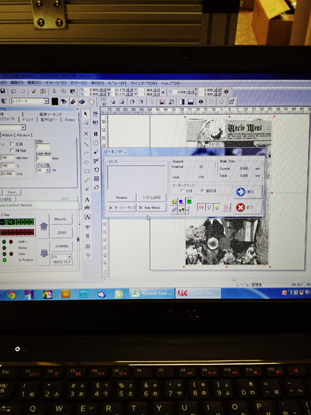Switch to Microsoft Excel taskbar button
The image size is (311, 415).
pos(152,293)
